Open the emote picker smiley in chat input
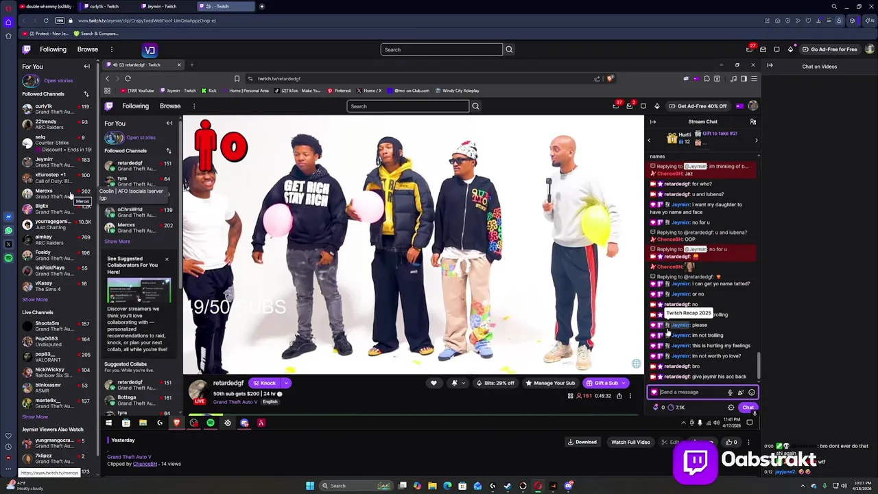 coord(752,392)
